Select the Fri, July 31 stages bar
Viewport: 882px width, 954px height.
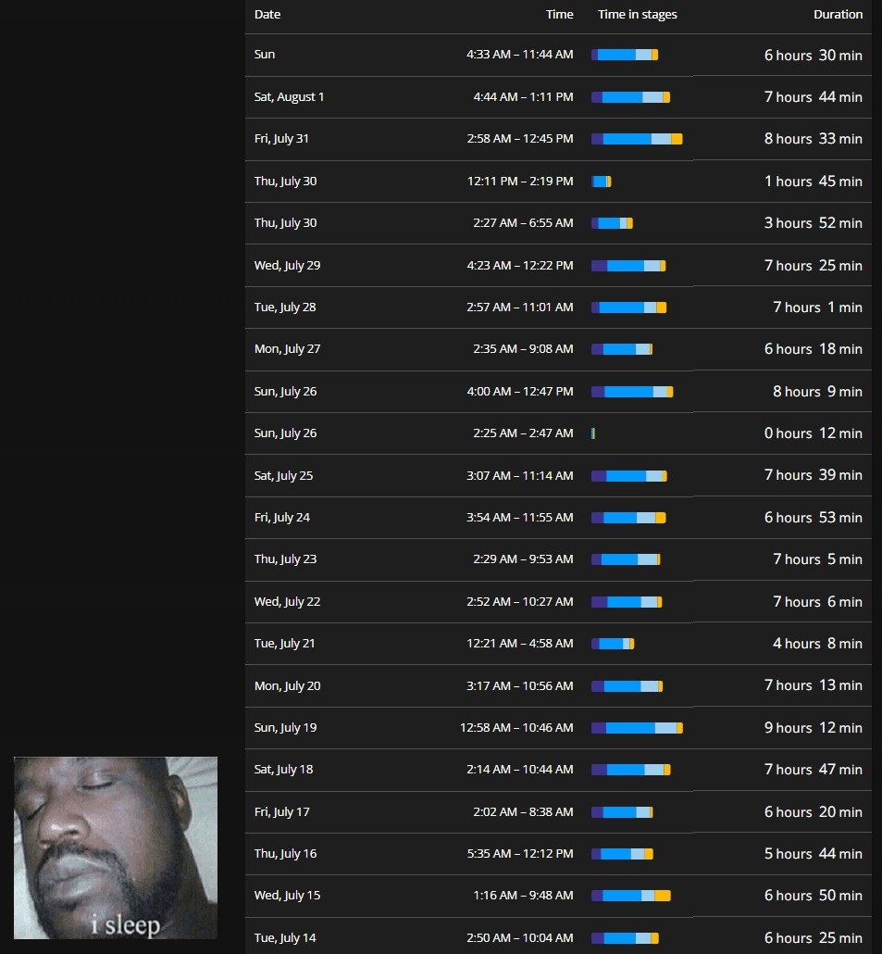637,139
